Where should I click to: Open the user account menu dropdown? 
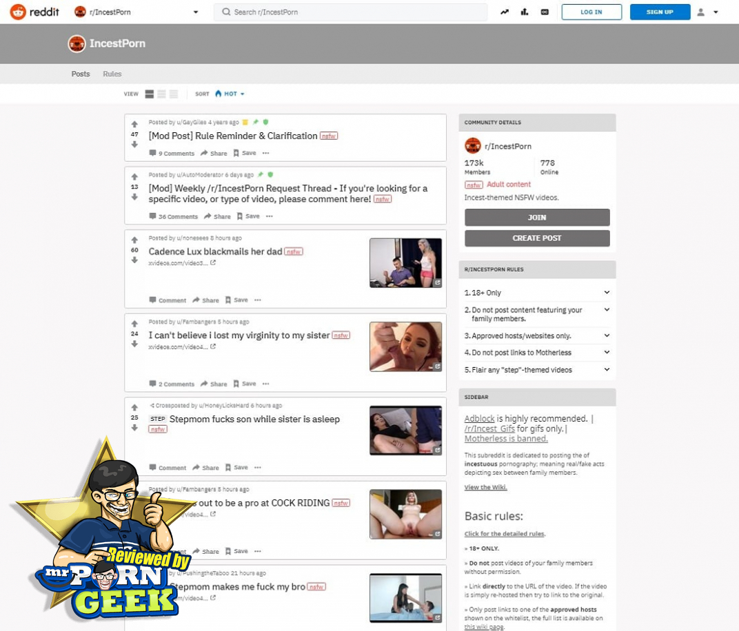tap(708, 12)
